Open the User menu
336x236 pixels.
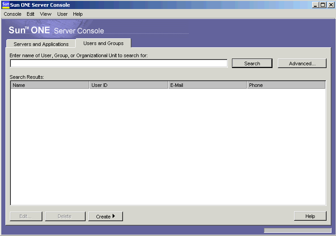[62, 14]
